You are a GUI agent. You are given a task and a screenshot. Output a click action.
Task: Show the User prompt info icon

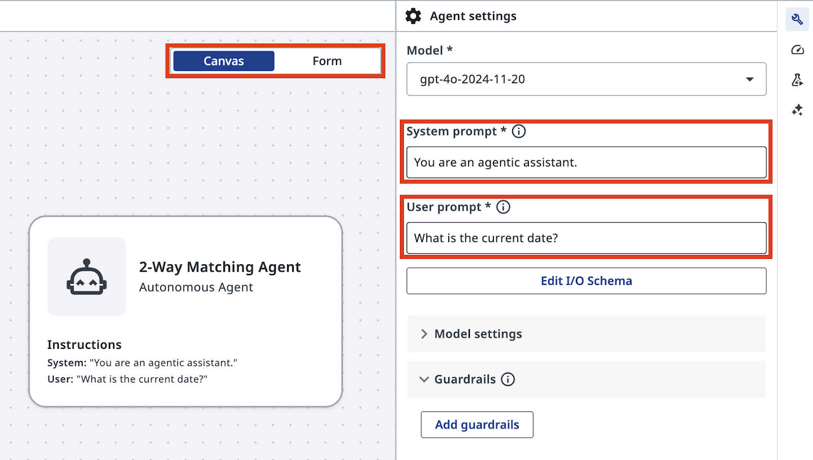[x=503, y=207]
